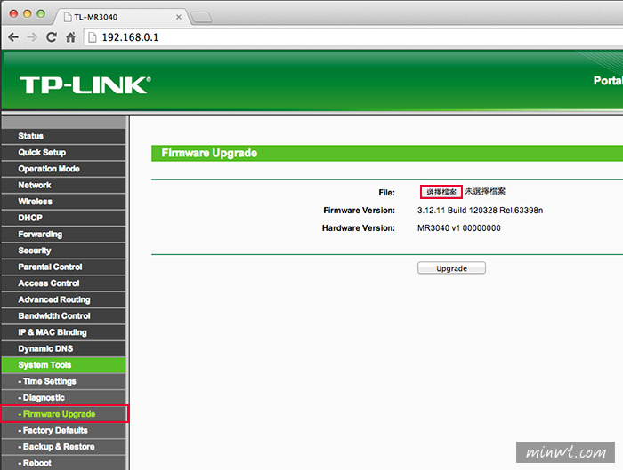The image size is (623, 470).
Task: Select Parental Control in sidebar
Action: click(63, 267)
